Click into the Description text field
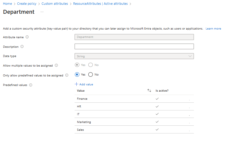The image size is (230, 143). tap(134, 47)
